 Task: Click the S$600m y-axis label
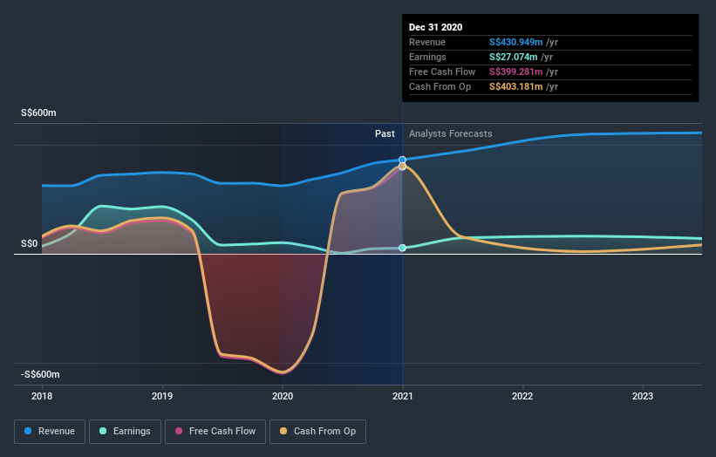tap(39, 113)
